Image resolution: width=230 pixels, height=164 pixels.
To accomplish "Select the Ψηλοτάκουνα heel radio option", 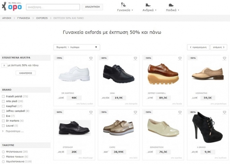I will [x=3, y=152].
